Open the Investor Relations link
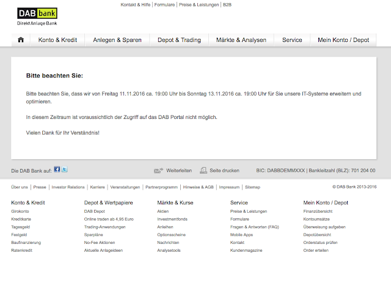This screenshot has width=391, height=286. 68,187
